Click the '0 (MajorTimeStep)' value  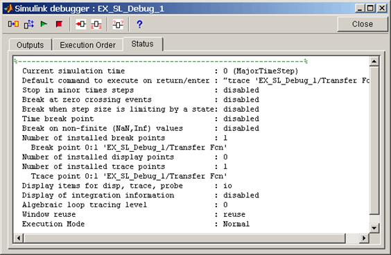261,71
